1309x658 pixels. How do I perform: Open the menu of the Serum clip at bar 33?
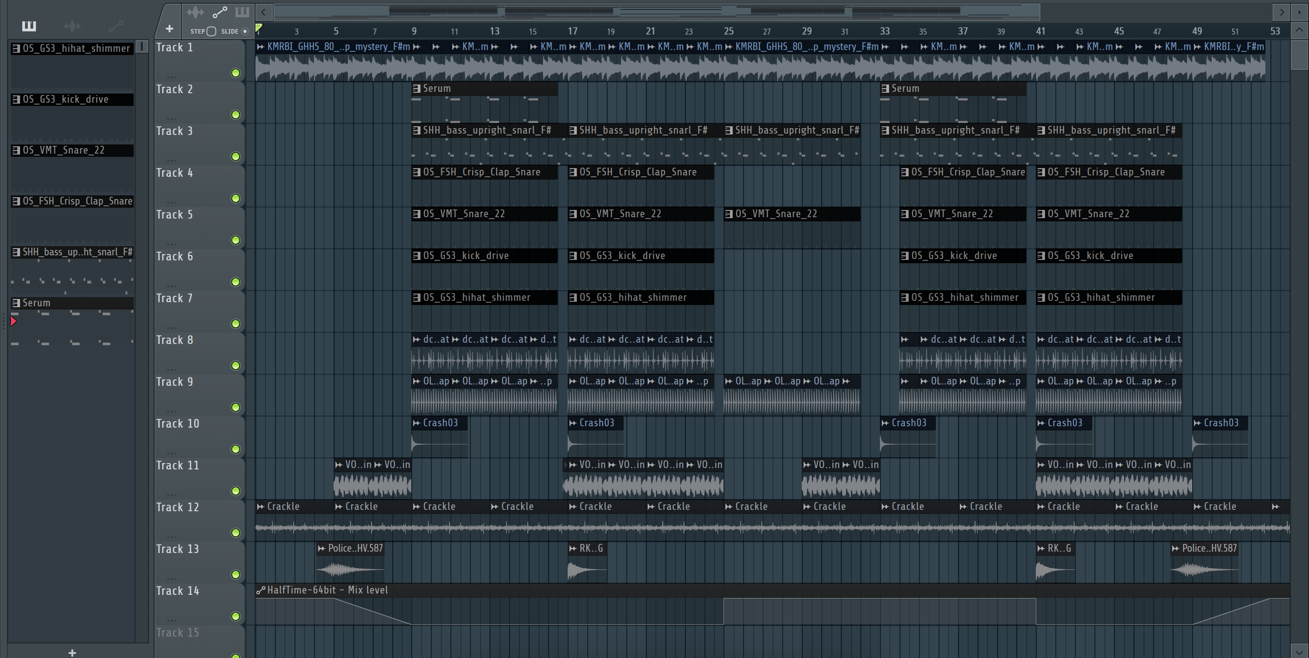point(885,89)
